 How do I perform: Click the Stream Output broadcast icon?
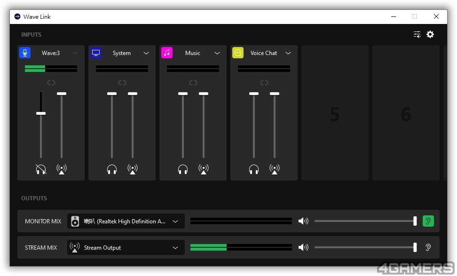click(x=75, y=247)
